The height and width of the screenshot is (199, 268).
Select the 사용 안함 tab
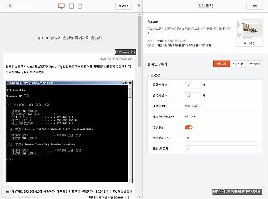click(221, 64)
